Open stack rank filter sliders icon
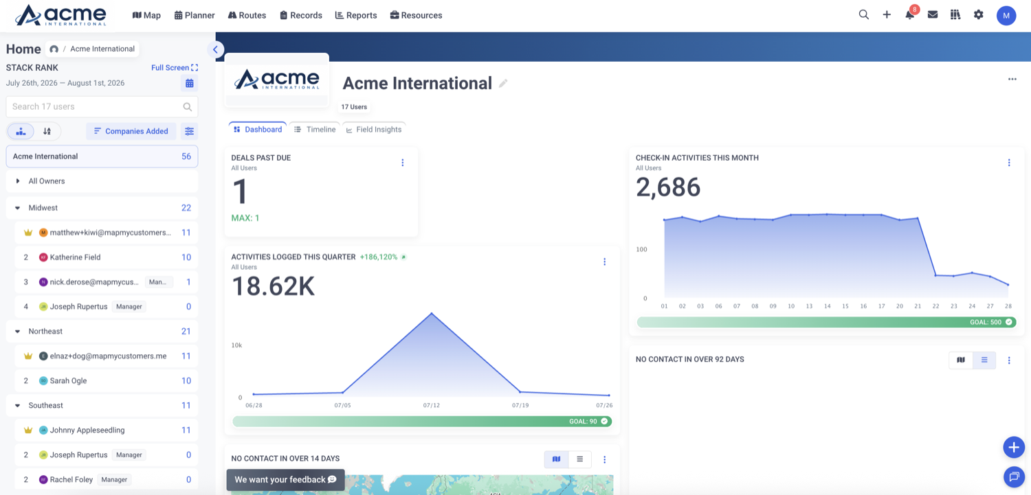 pyautogui.click(x=190, y=131)
